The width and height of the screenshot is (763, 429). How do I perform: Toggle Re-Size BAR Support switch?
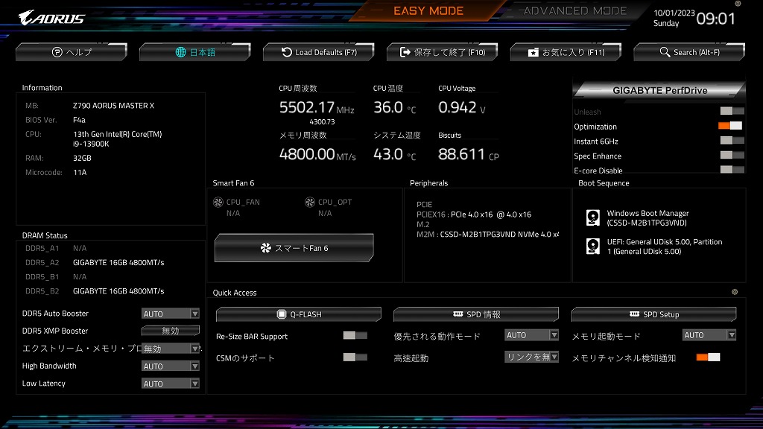(355, 336)
